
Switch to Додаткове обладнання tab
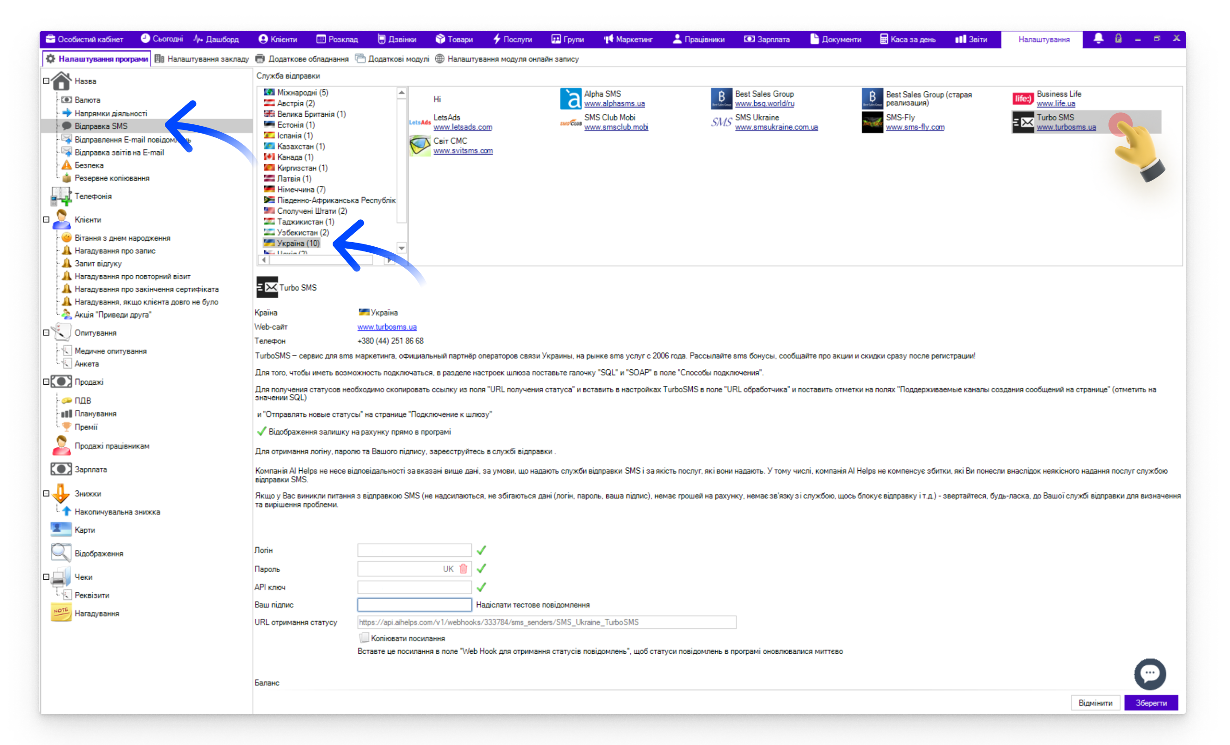pos(302,59)
